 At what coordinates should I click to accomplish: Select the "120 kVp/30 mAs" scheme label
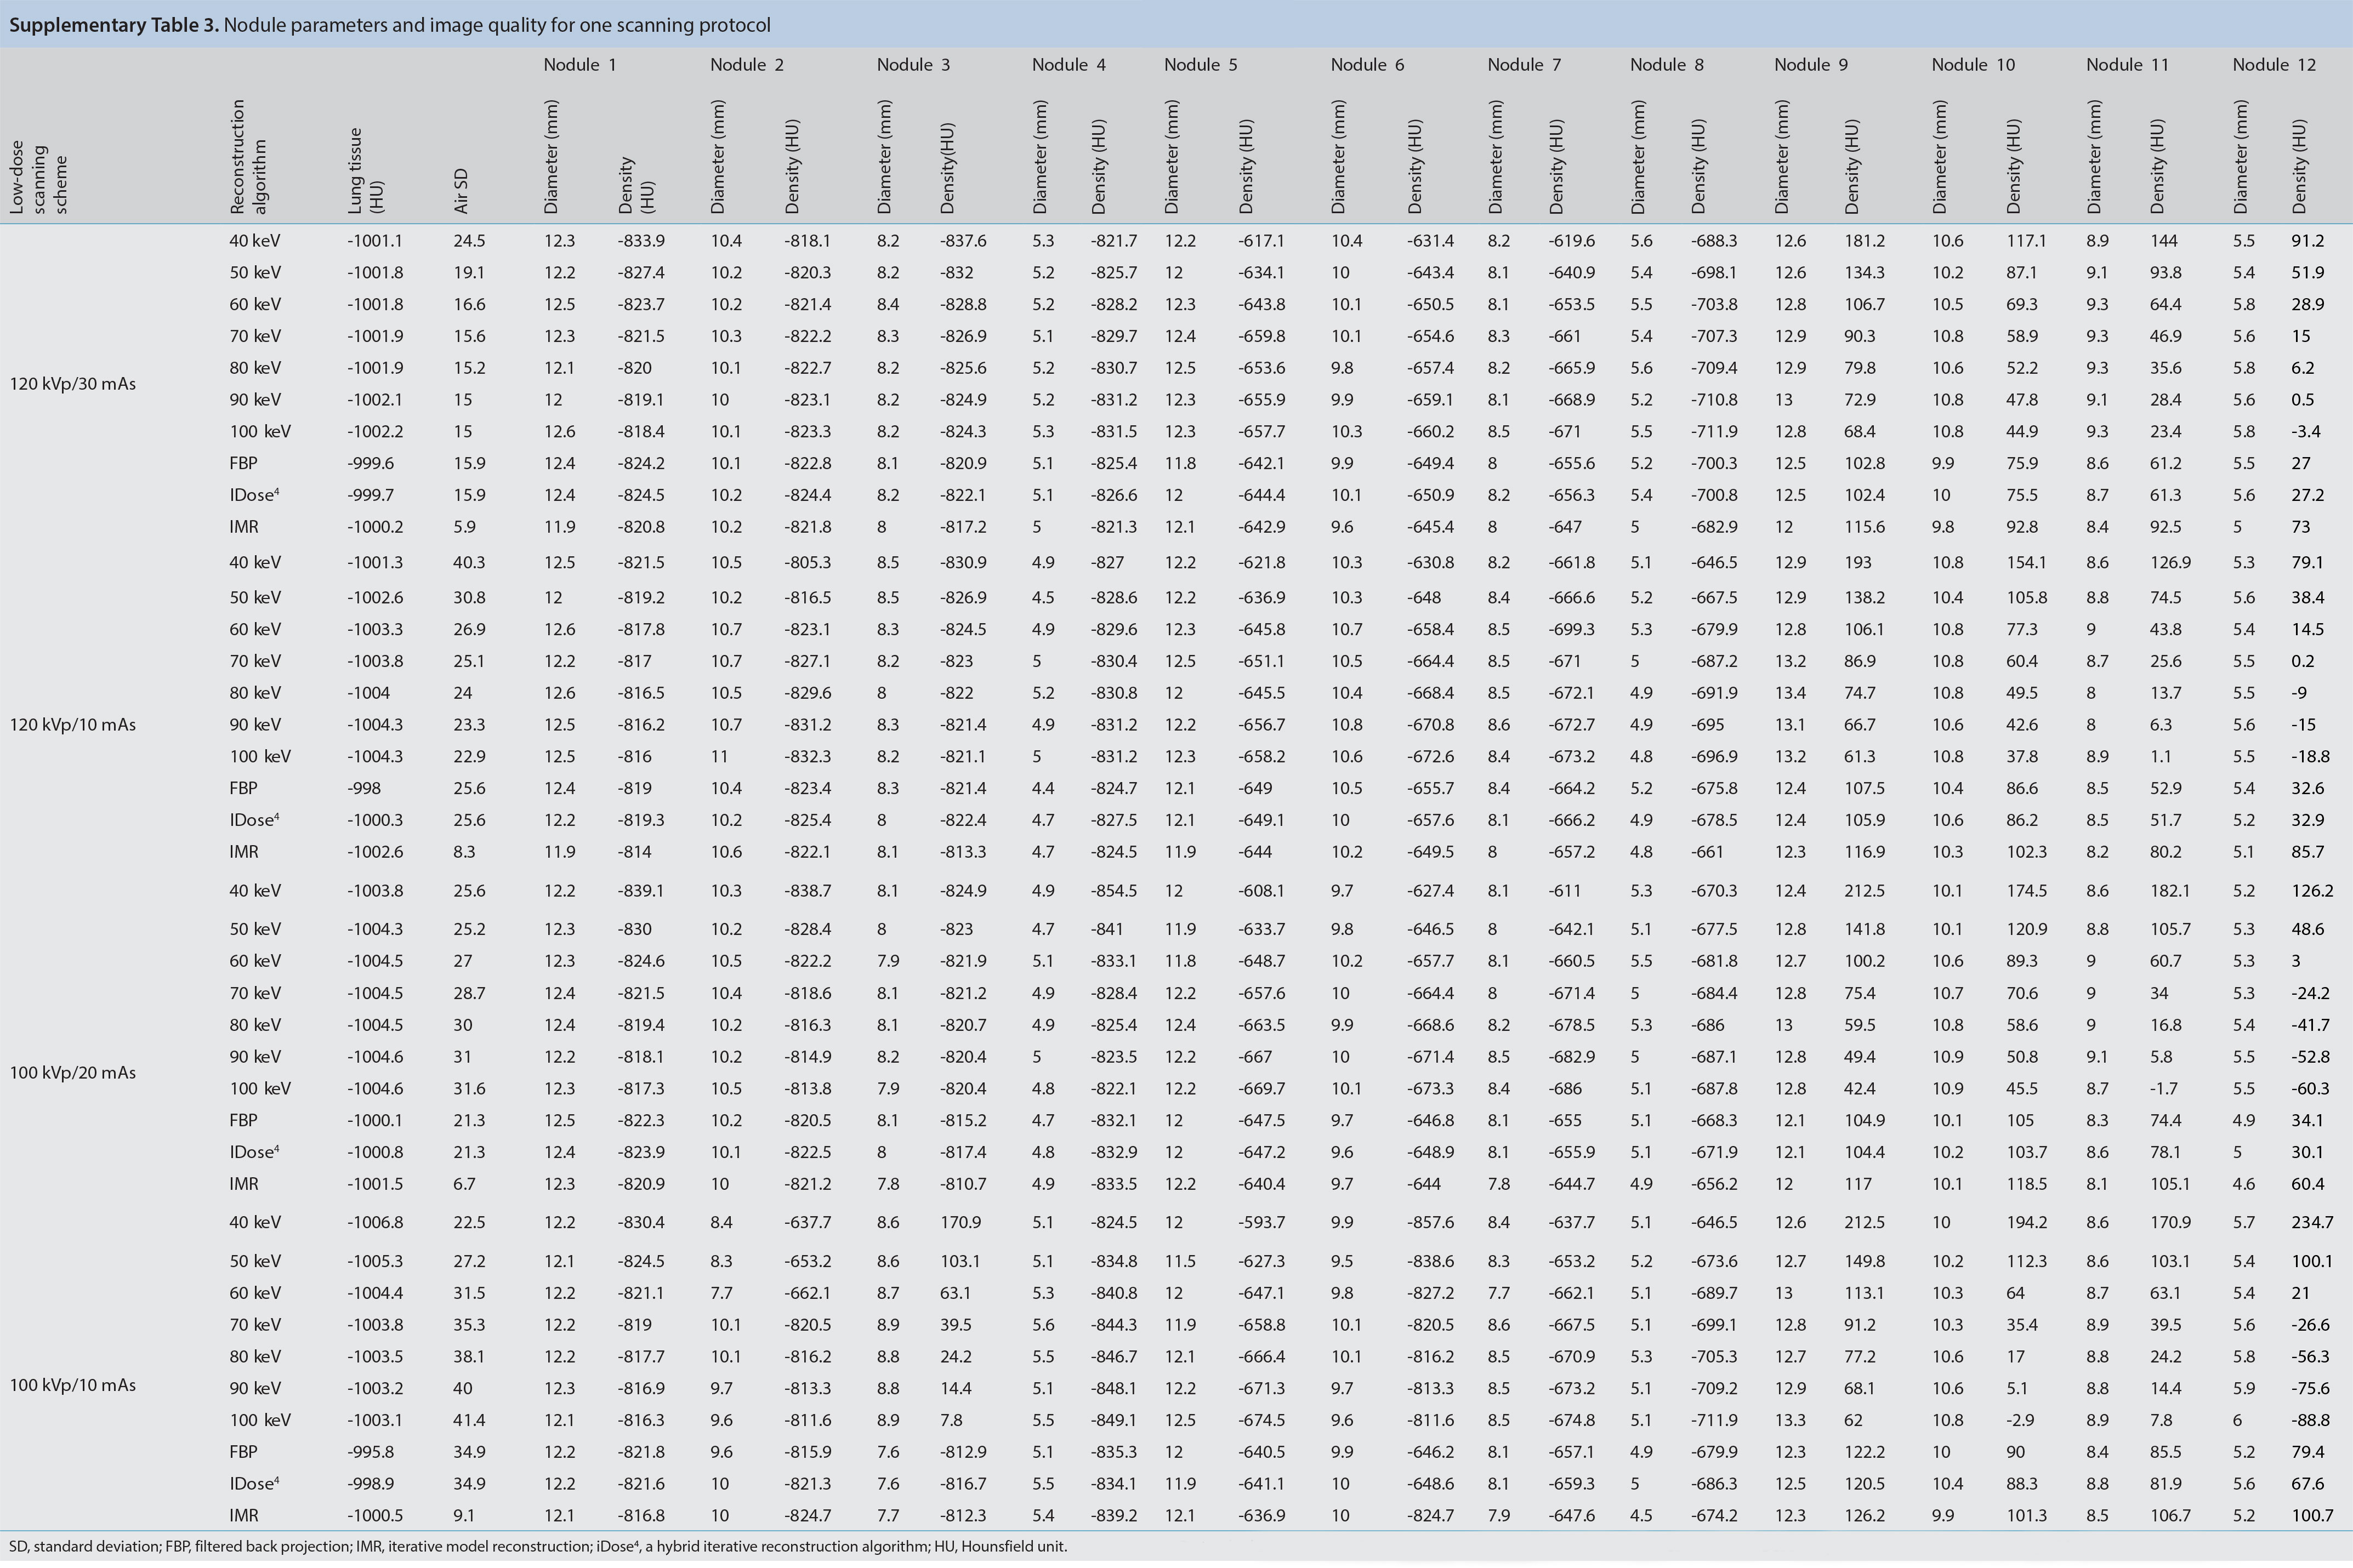click(73, 384)
